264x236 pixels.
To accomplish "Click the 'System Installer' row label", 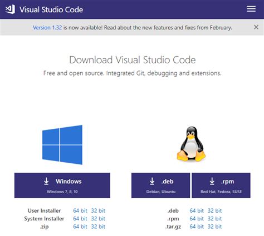I will click(44, 219).
